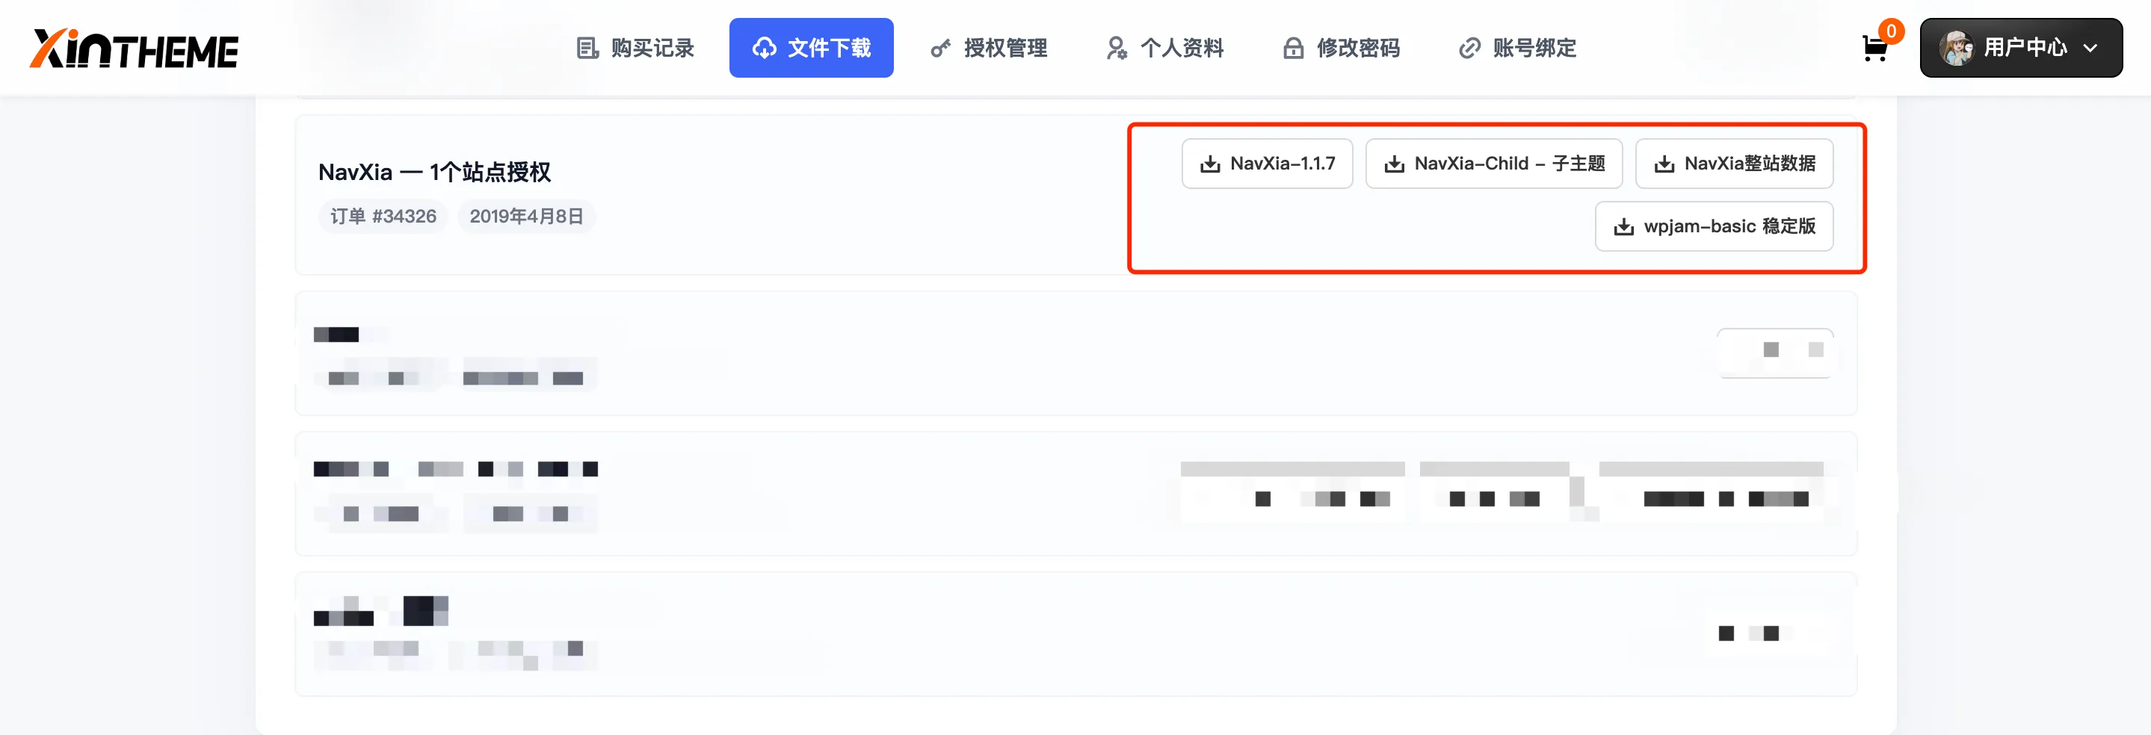The image size is (2151, 735).
Task: Go to 授权管理 tab
Action: tap(989, 49)
